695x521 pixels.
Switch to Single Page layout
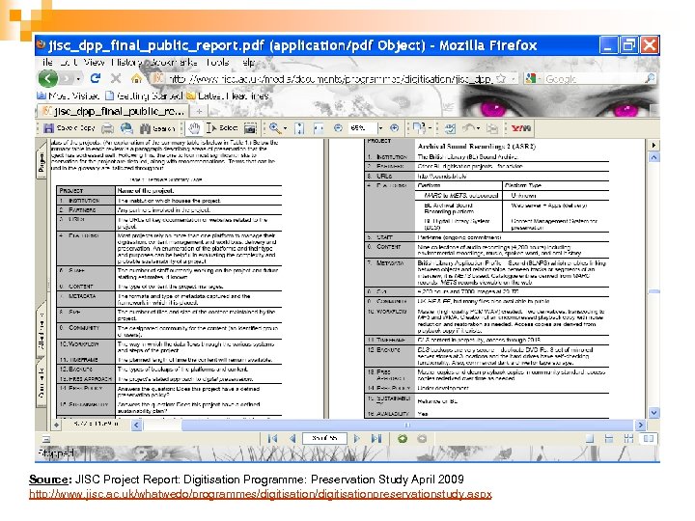pyautogui.click(x=589, y=439)
